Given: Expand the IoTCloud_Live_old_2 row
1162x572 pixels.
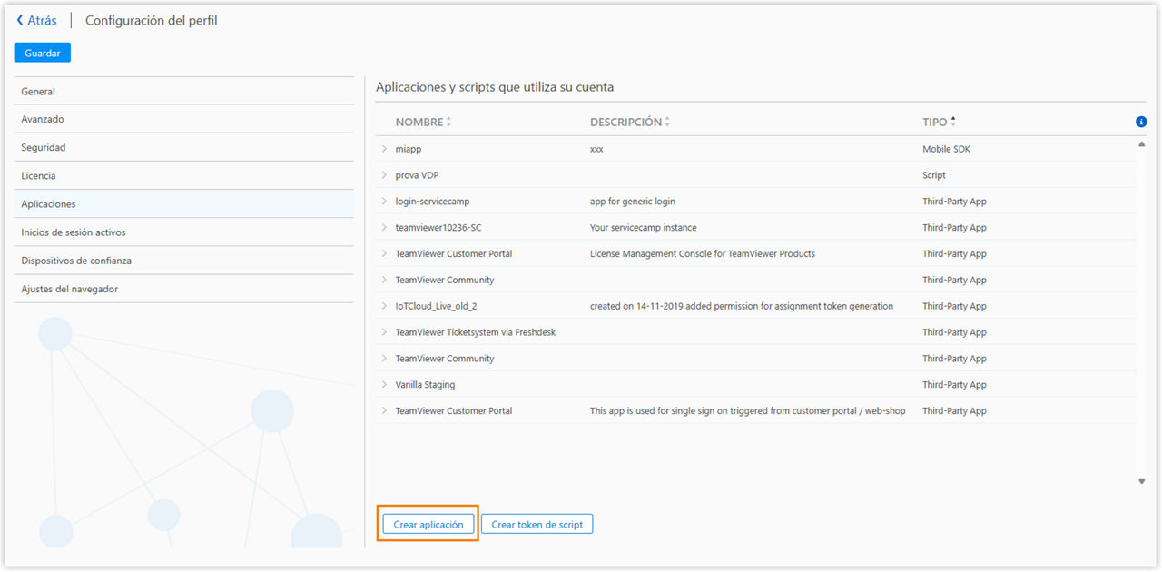Looking at the screenshot, I should pyautogui.click(x=384, y=306).
